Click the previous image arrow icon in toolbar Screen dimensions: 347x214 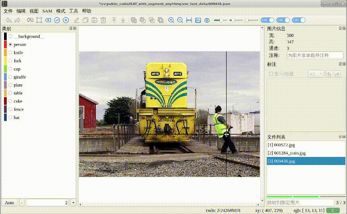click(8, 21)
